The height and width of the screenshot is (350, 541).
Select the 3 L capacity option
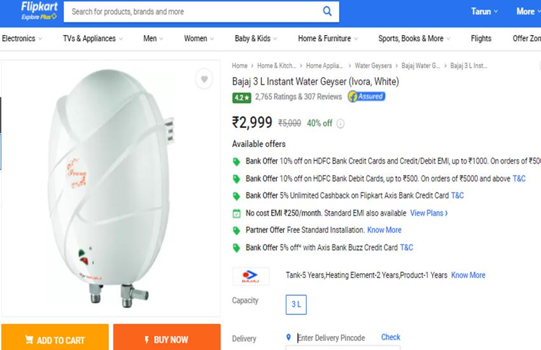coord(296,304)
